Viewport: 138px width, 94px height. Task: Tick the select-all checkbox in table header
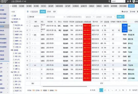tap(30, 22)
